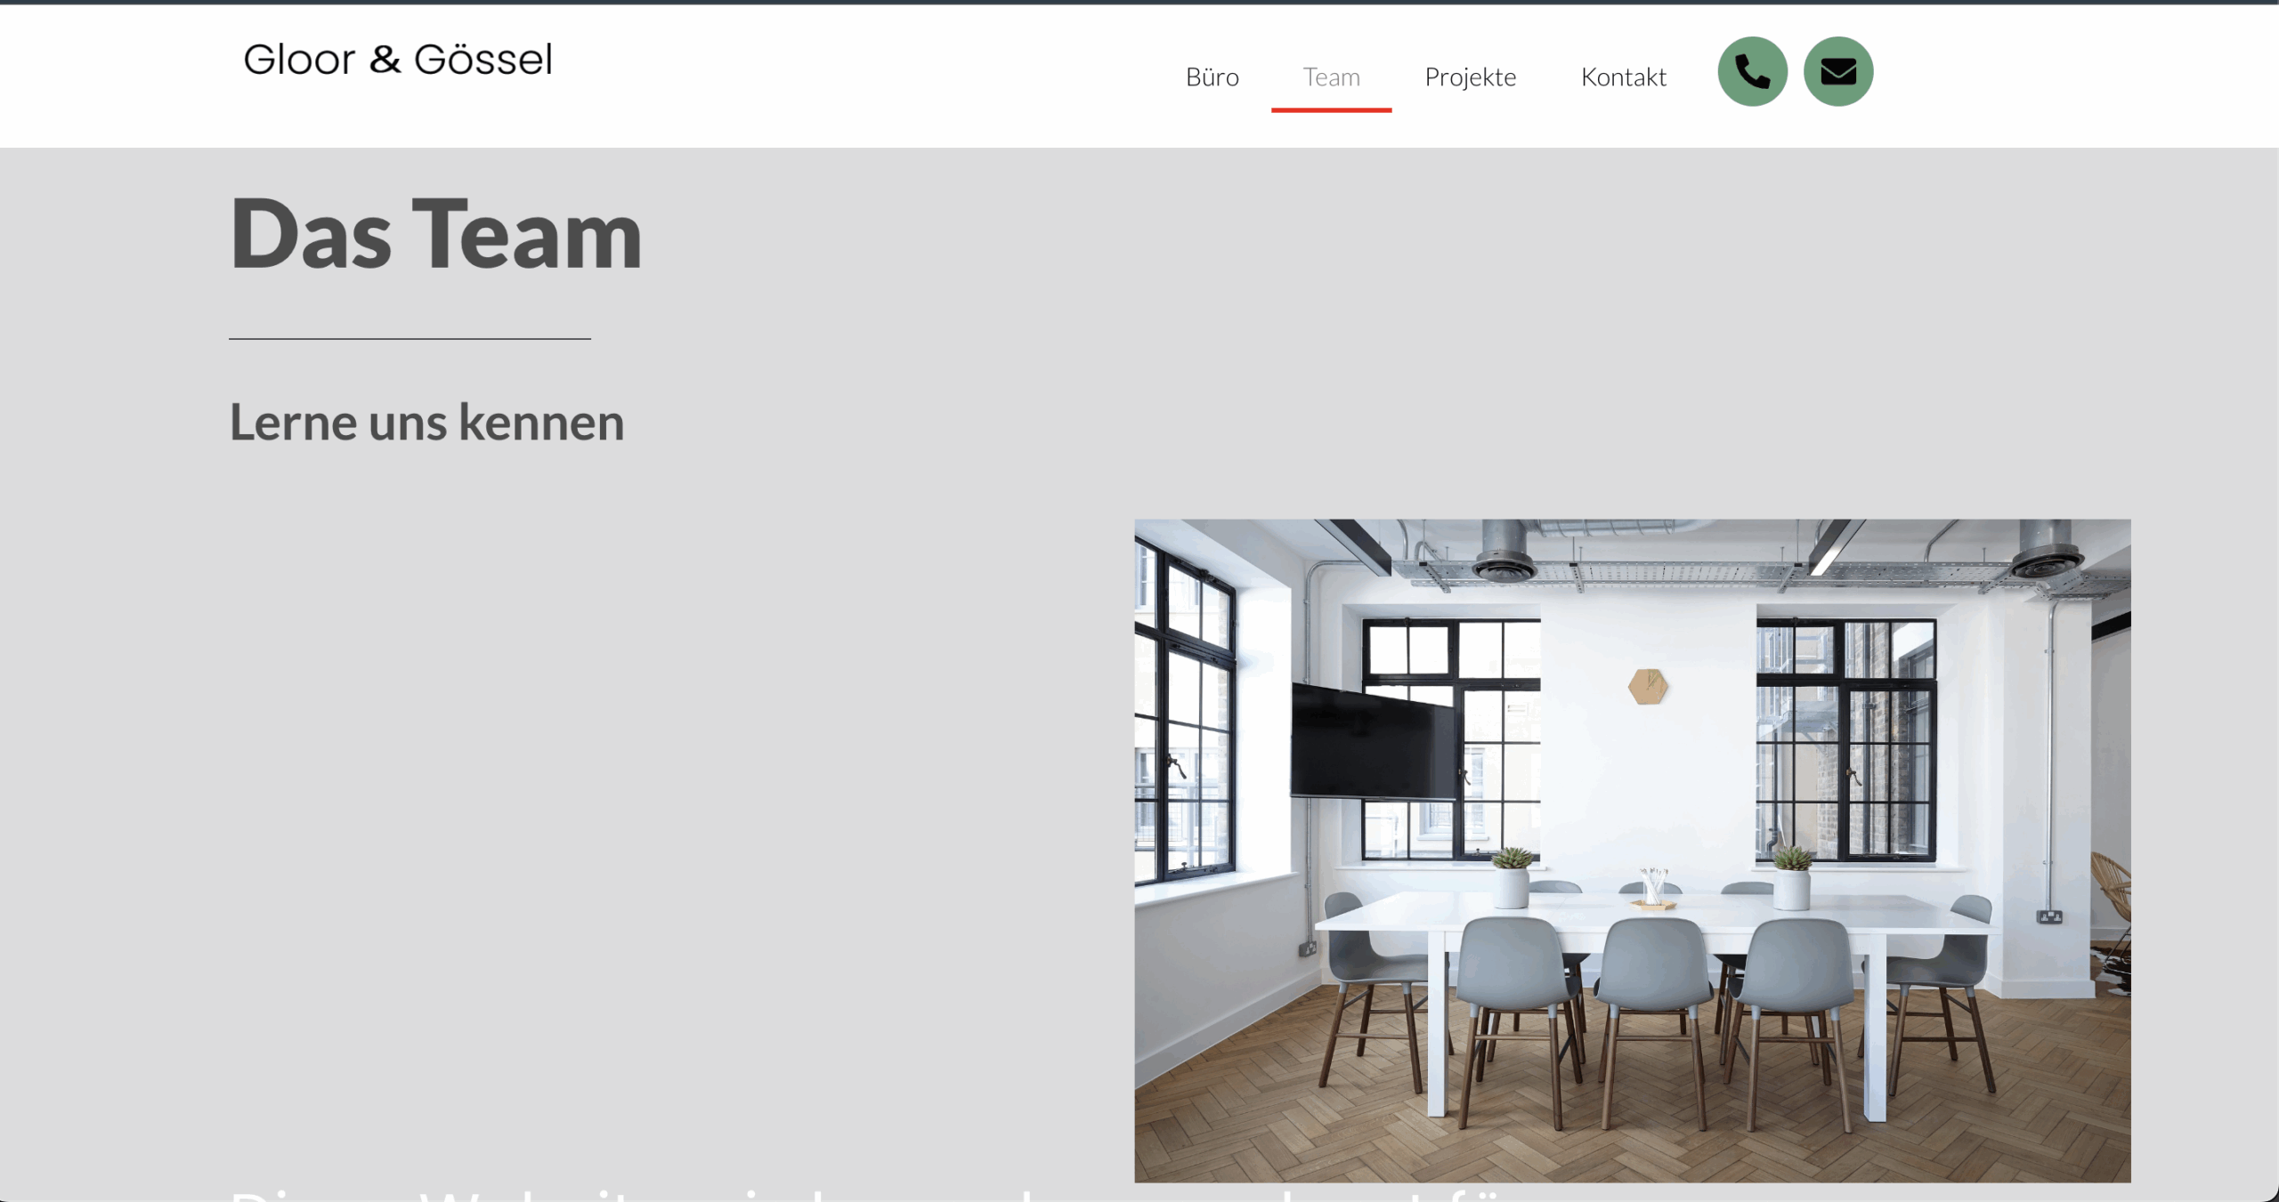Open the Büro menu item

pyautogui.click(x=1212, y=77)
